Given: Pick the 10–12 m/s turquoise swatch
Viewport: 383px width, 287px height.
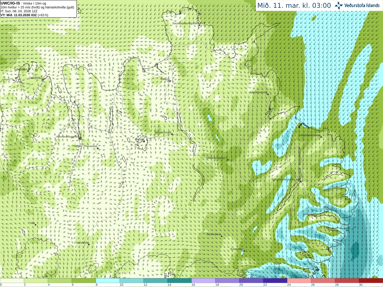Looking at the screenshot, I should (132, 281).
